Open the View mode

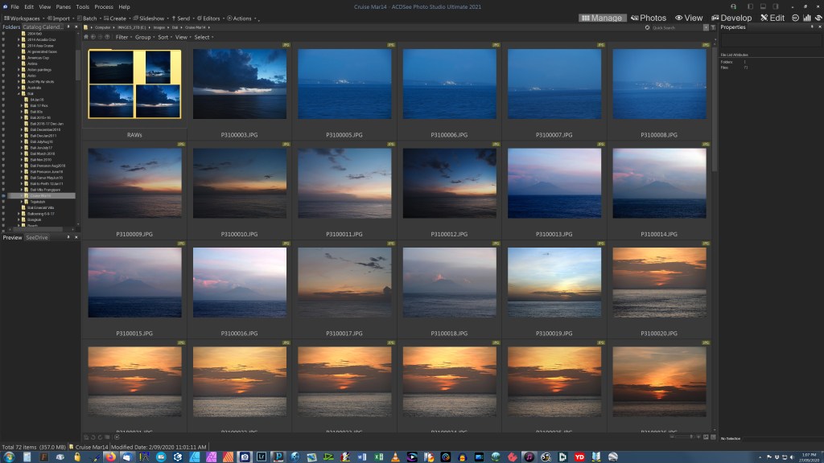(689, 18)
